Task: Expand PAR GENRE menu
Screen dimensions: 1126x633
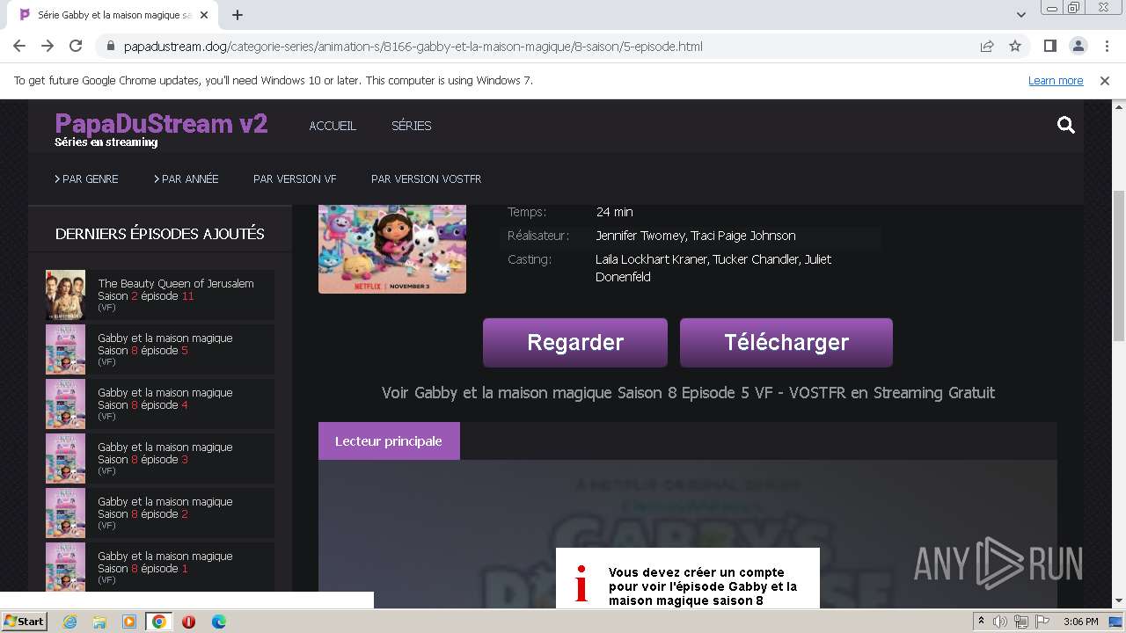Action: pos(86,178)
